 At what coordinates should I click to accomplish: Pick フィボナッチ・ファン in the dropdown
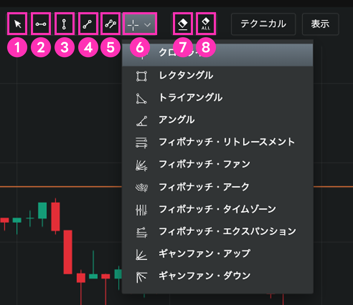tap(204, 164)
